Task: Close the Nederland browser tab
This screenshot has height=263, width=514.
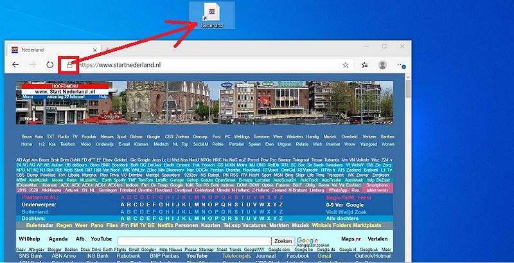Action: point(94,50)
